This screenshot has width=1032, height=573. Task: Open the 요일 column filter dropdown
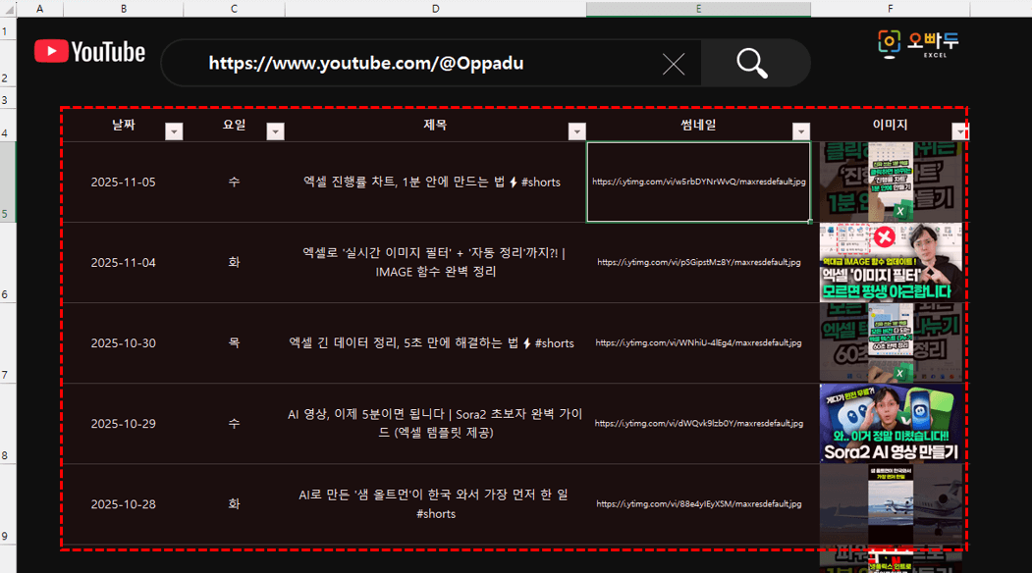click(275, 131)
